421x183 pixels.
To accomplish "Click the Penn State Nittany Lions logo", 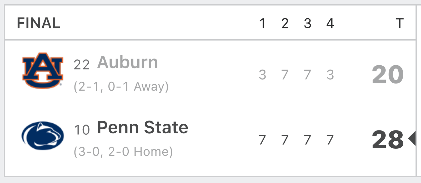I will pos(43,135).
